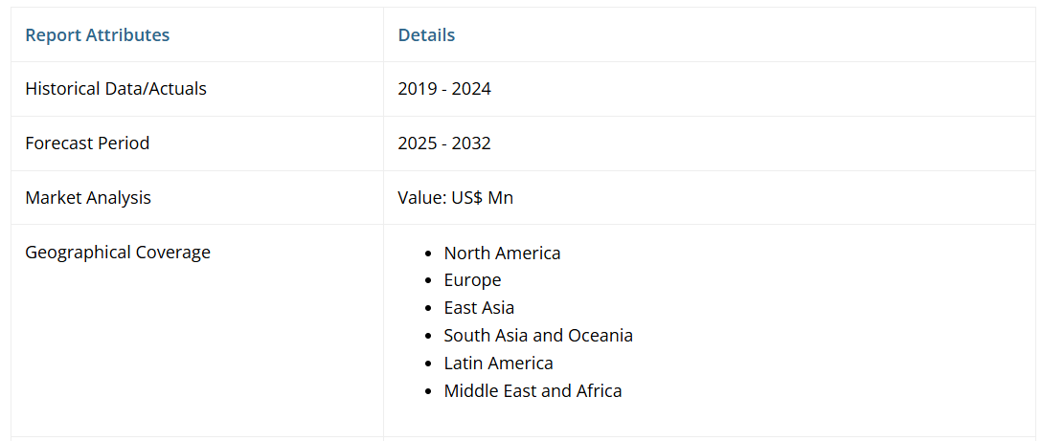Viewport: 1042px width, 441px height.
Task: Select East Asia list item
Action: click(479, 308)
